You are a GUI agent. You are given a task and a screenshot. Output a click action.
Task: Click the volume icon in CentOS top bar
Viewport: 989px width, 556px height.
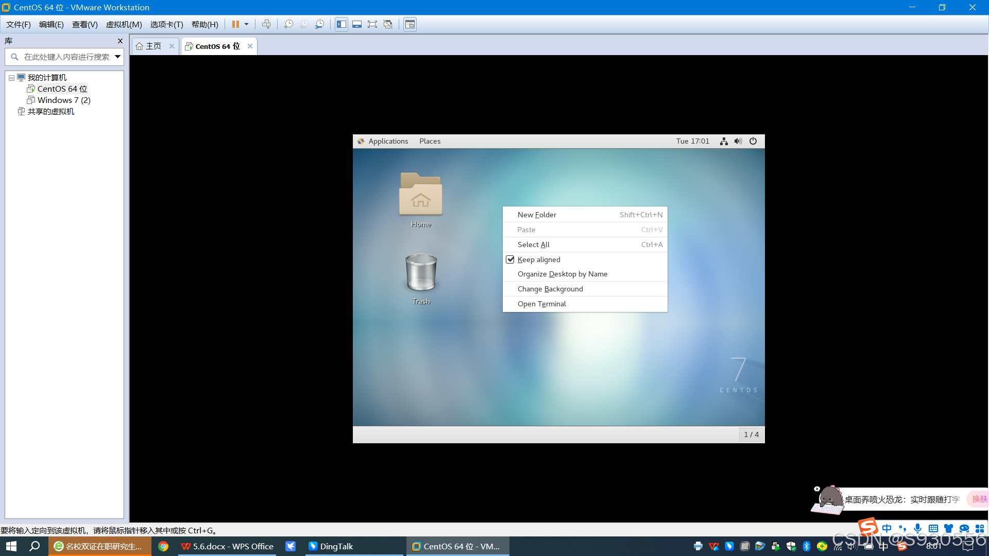tap(738, 141)
